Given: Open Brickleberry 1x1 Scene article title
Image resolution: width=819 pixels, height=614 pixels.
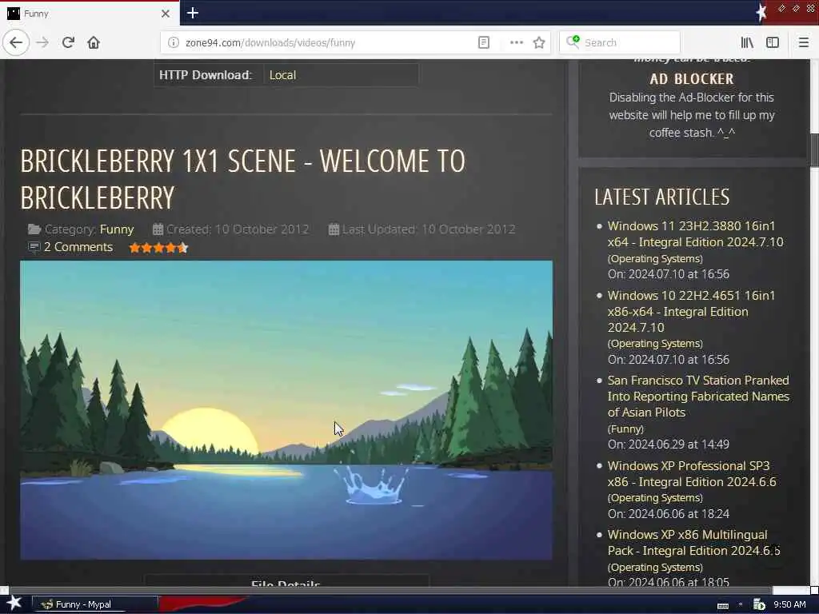Looking at the screenshot, I should pos(243,179).
